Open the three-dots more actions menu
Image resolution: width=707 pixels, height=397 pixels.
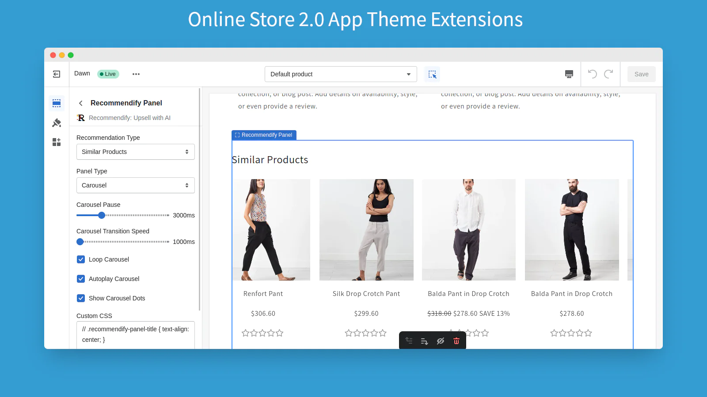click(x=136, y=74)
